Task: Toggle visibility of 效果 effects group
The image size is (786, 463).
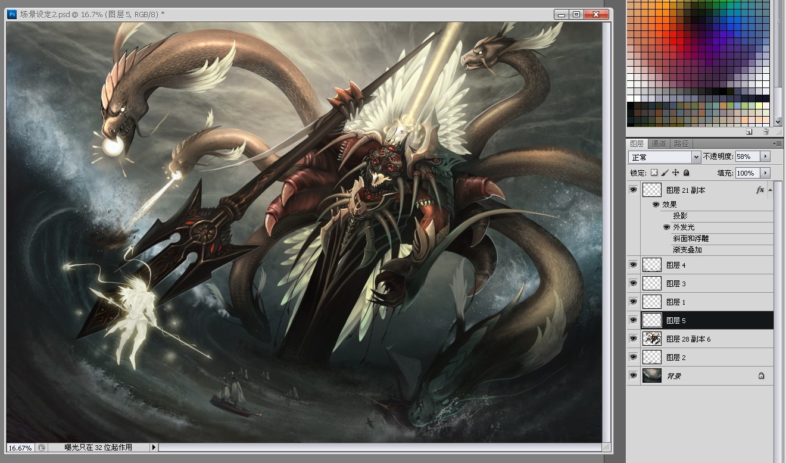Action: [x=656, y=204]
